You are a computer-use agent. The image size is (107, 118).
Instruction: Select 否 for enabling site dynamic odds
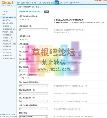(x=26, y=78)
